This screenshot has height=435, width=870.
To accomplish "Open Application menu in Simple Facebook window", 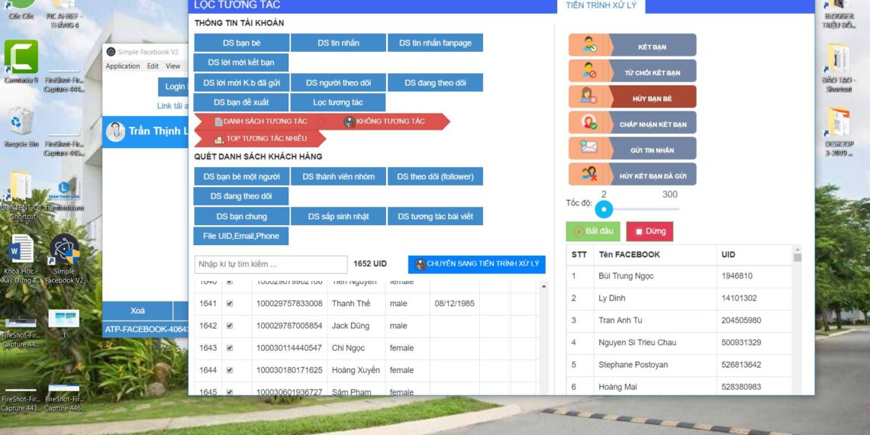I will pos(123,66).
